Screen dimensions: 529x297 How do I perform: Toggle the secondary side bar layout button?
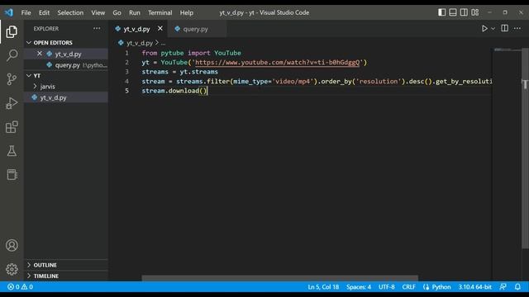pyautogui.click(x=464, y=12)
